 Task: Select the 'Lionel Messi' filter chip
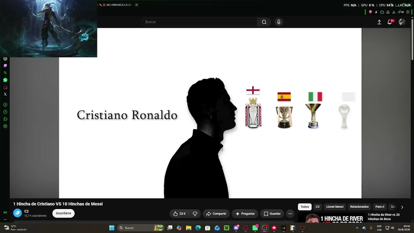[x=335, y=207]
